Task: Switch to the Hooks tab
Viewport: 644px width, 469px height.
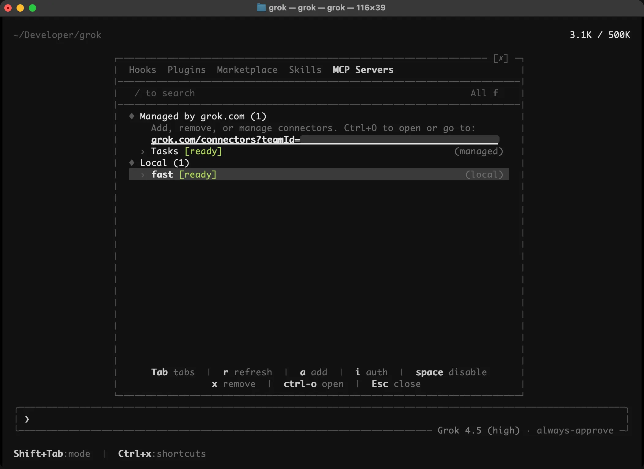Action: (x=142, y=70)
